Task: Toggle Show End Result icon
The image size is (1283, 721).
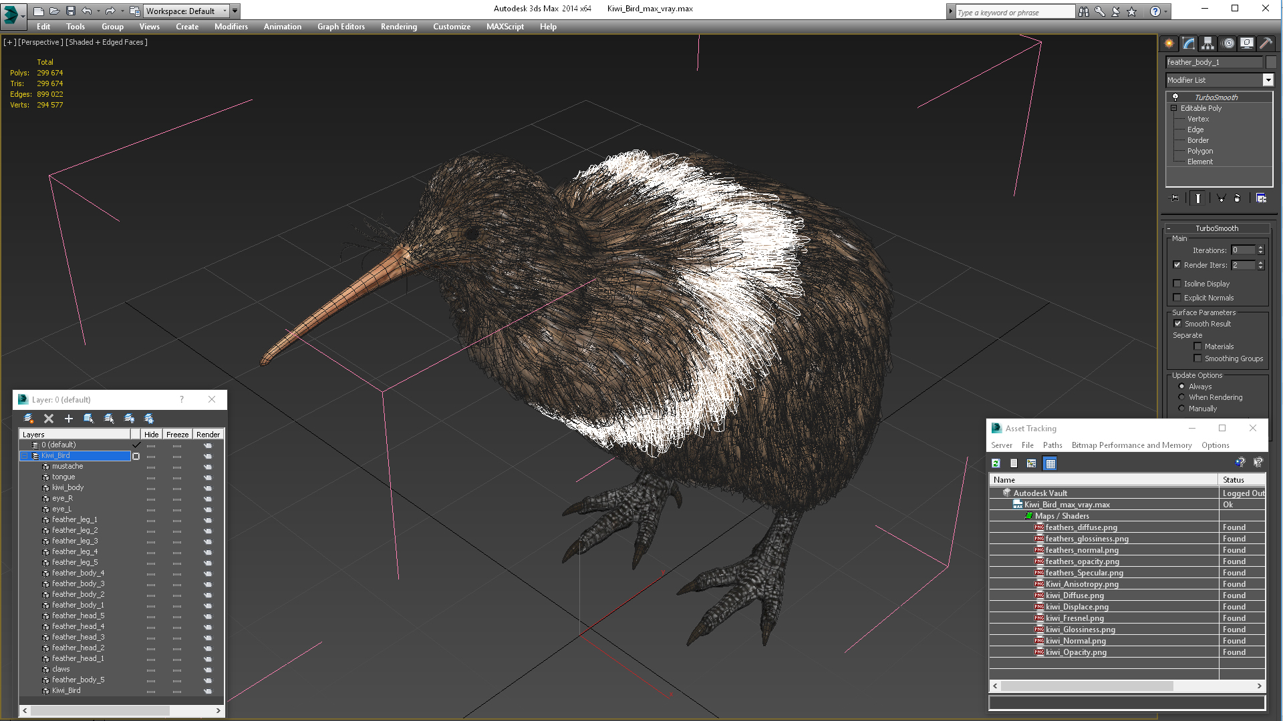Action: pyautogui.click(x=1198, y=198)
